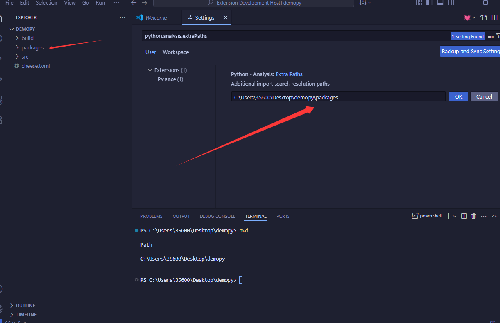Click the settings search input
The width and height of the screenshot is (500, 323).
pos(296,36)
